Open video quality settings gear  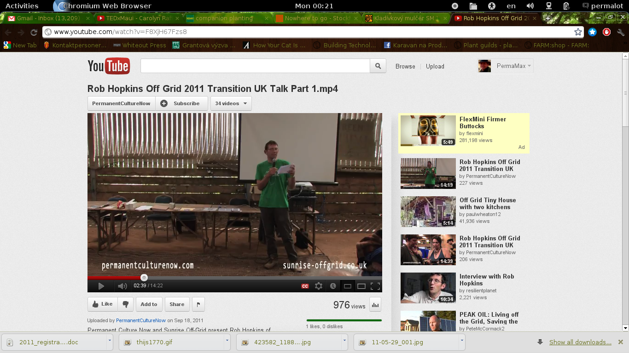click(319, 286)
